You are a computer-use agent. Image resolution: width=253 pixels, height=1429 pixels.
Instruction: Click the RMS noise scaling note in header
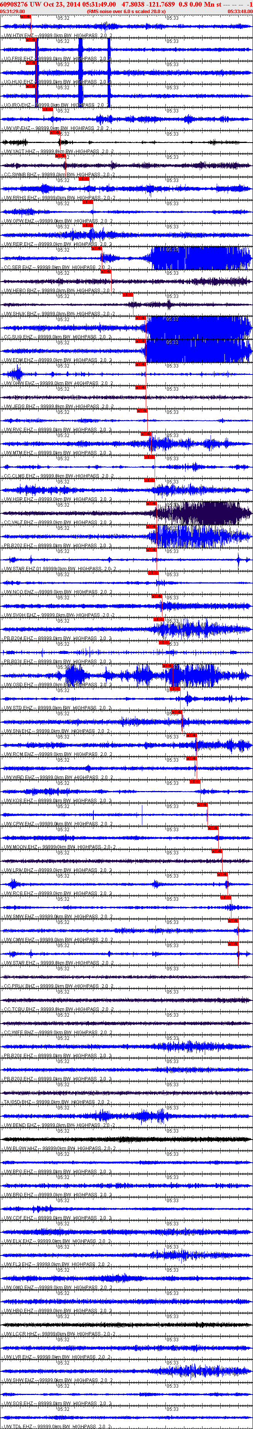(x=126, y=11)
